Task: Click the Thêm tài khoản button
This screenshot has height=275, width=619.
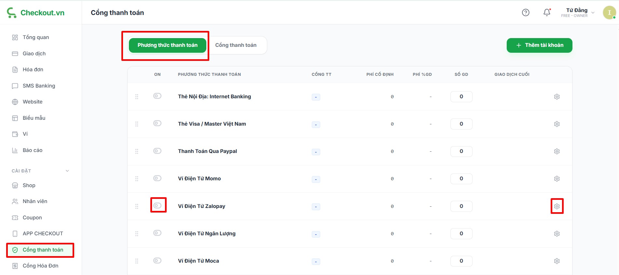Action: 539,45
